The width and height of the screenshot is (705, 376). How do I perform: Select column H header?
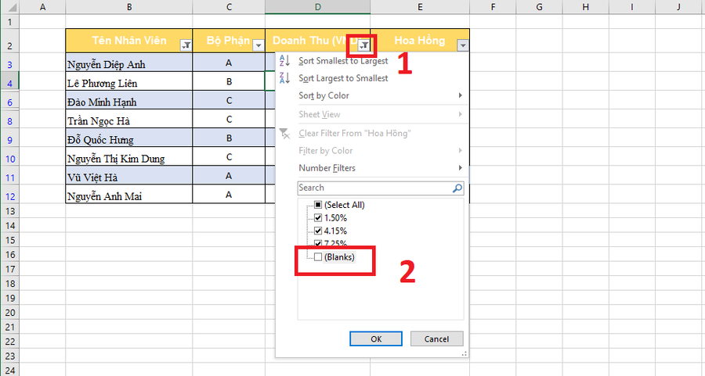pos(585,7)
